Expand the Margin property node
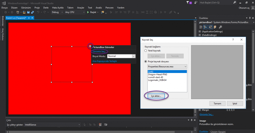Image resolution: width=255 pixels, height=133 pixels. click(x=200, y=110)
